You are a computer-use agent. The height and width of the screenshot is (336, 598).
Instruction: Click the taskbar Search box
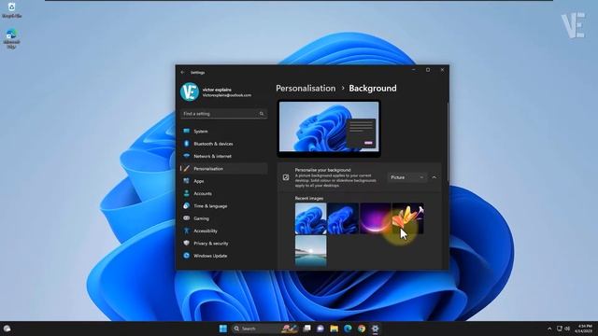264,329
